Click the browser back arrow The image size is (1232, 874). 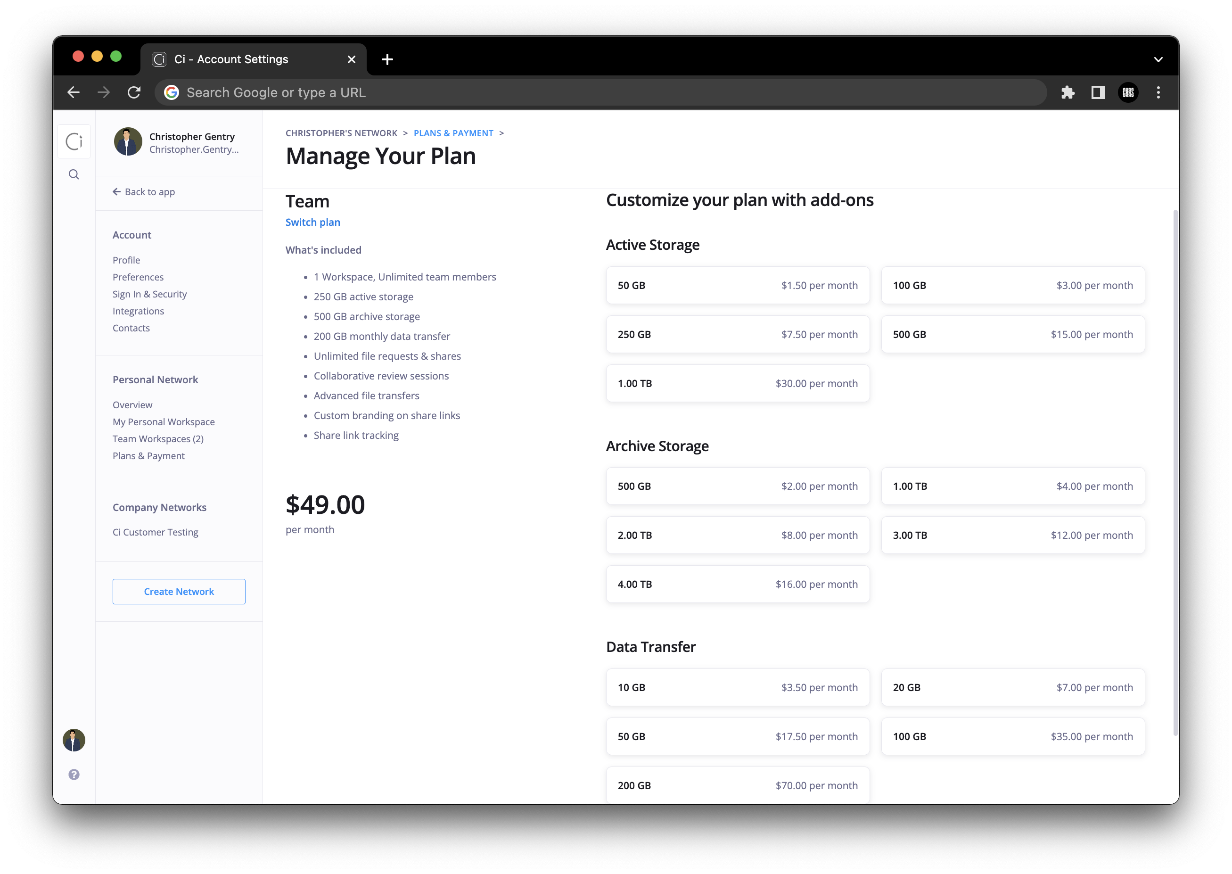74,92
